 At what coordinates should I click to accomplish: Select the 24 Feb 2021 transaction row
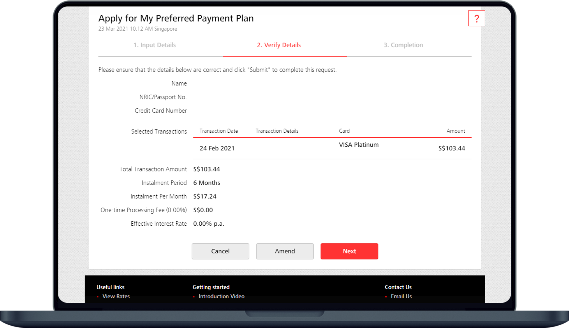(217, 148)
